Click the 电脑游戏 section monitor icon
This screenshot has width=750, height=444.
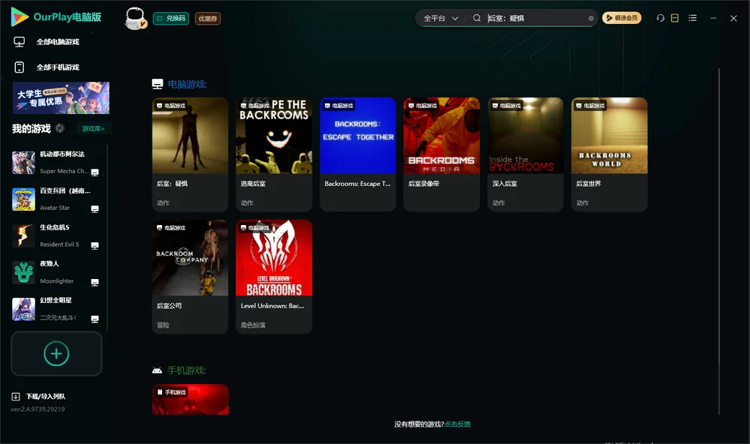click(157, 84)
